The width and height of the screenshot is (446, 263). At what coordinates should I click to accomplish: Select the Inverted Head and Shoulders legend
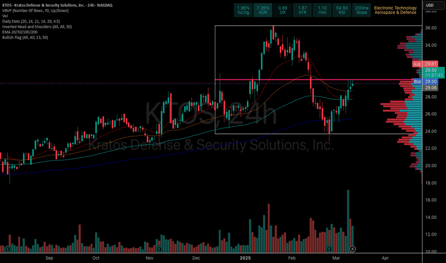coord(37,27)
